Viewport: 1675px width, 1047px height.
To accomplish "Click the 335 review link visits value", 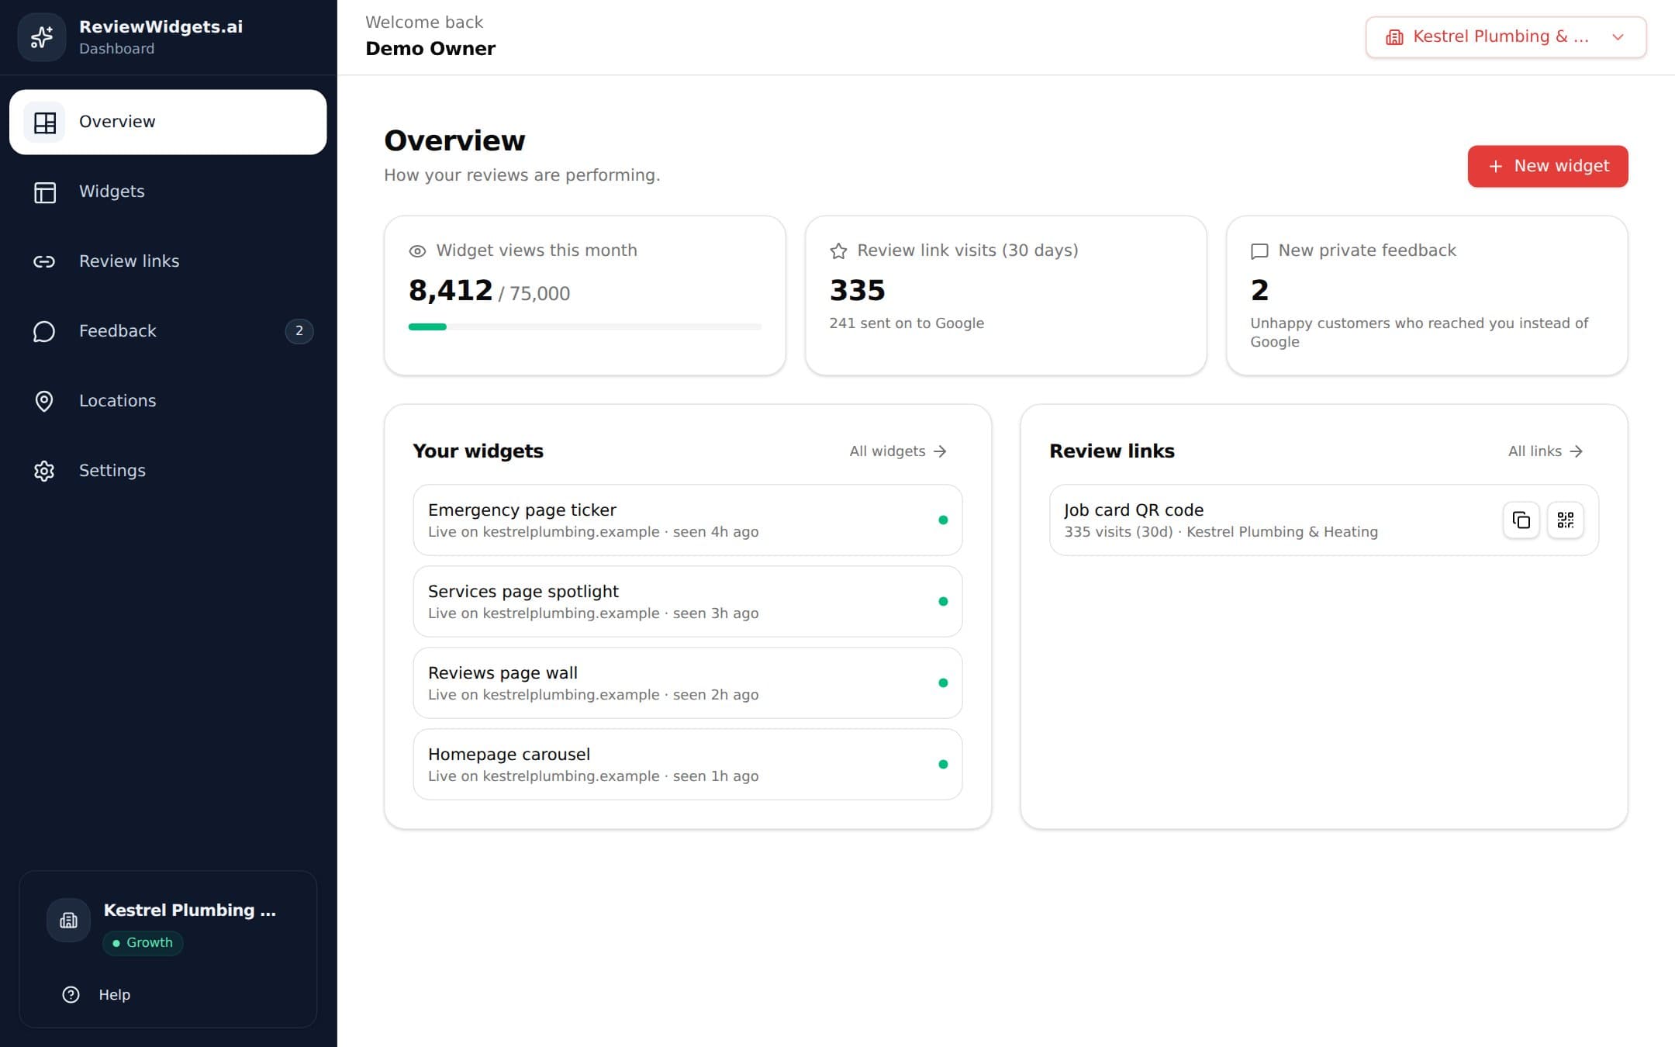I will click(857, 291).
